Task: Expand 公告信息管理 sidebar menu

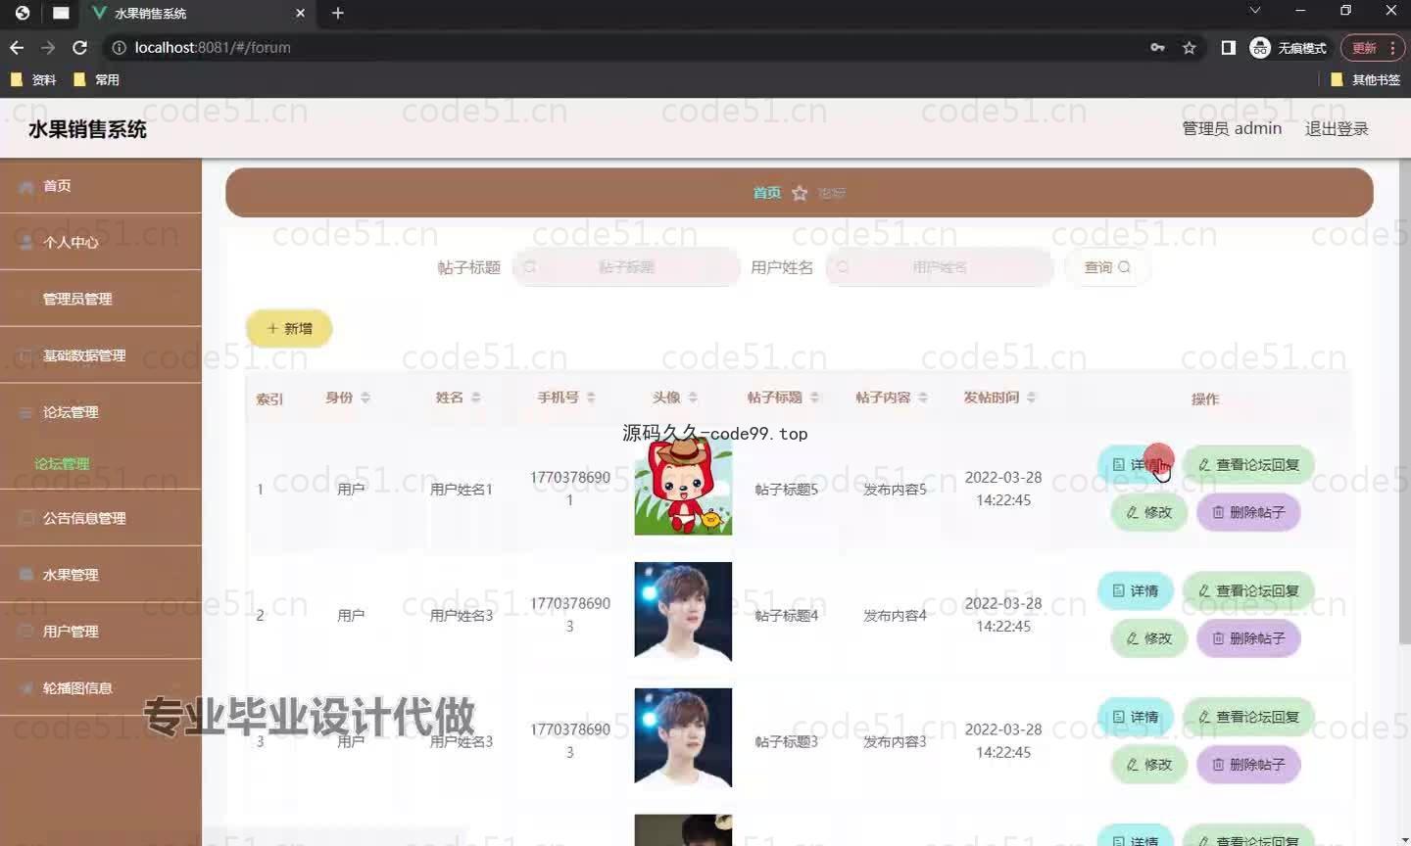Action: 100,518
